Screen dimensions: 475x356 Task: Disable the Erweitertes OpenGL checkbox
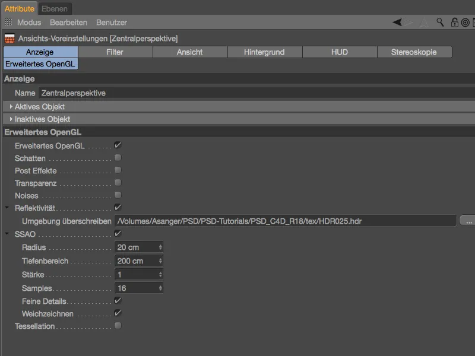click(118, 145)
